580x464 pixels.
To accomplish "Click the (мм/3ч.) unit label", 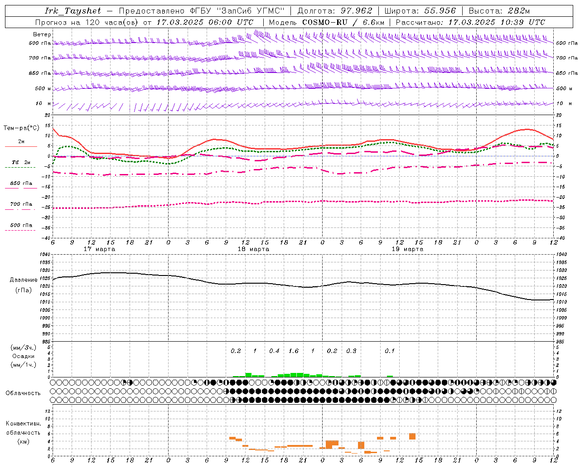I will pyautogui.click(x=24, y=348).
